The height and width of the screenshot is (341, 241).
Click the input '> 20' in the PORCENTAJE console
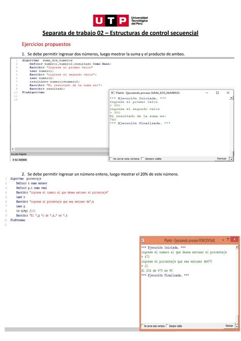coord(145,266)
